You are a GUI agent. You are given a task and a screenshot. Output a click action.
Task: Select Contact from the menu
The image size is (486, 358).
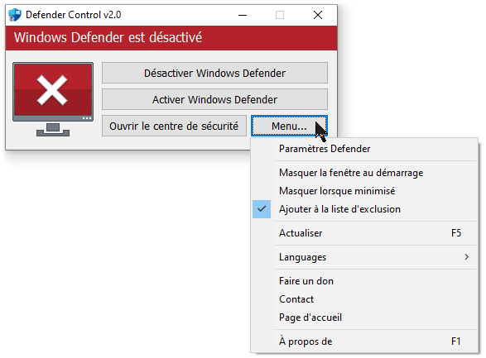pos(364,299)
